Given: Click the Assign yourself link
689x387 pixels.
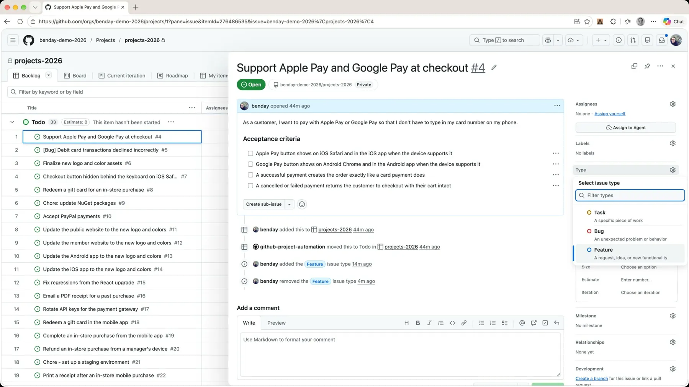Looking at the screenshot, I should click(610, 114).
